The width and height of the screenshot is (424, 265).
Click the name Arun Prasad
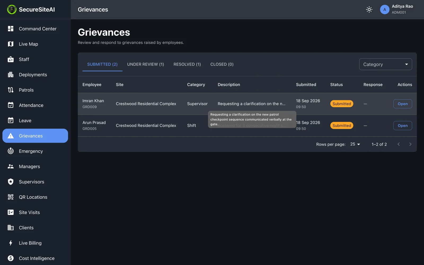coord(94,122)
